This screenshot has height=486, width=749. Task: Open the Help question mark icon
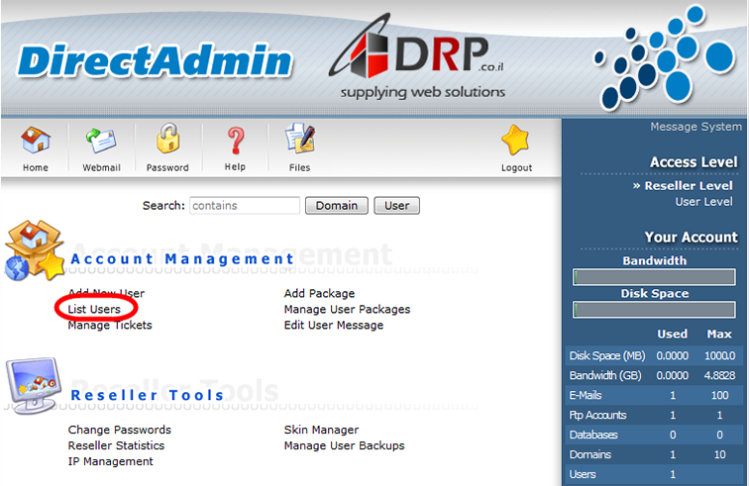[x=235, y=141]
